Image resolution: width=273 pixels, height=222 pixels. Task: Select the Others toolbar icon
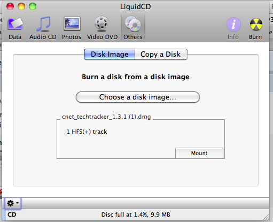[133, 28]
